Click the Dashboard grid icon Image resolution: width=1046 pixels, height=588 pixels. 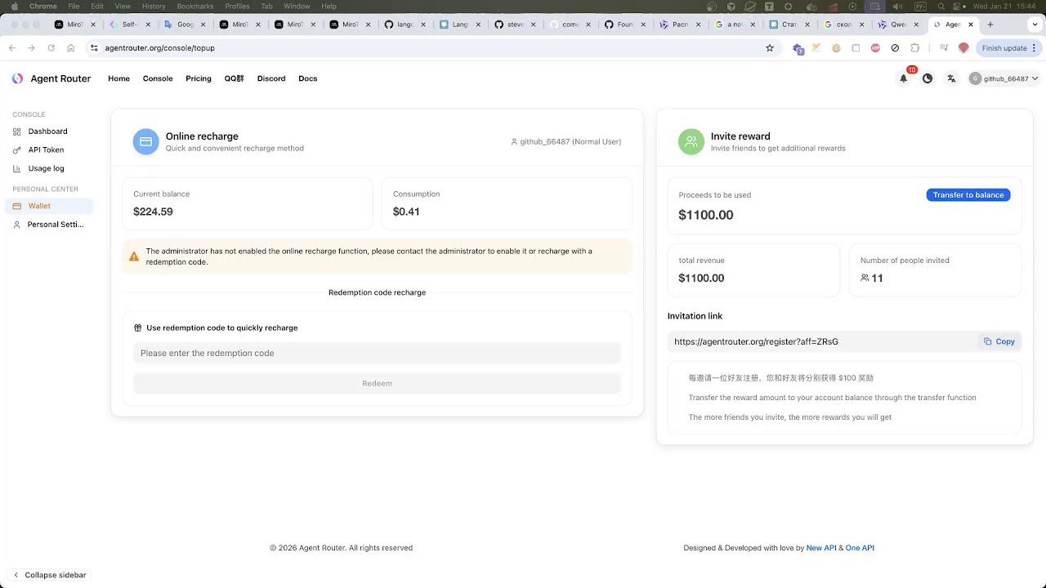17,131
